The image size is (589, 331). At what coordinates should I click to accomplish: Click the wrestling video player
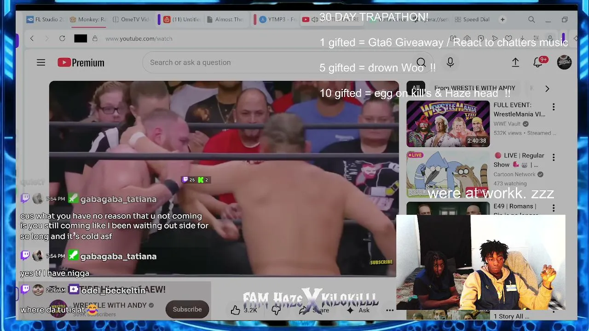coord(224,178)
